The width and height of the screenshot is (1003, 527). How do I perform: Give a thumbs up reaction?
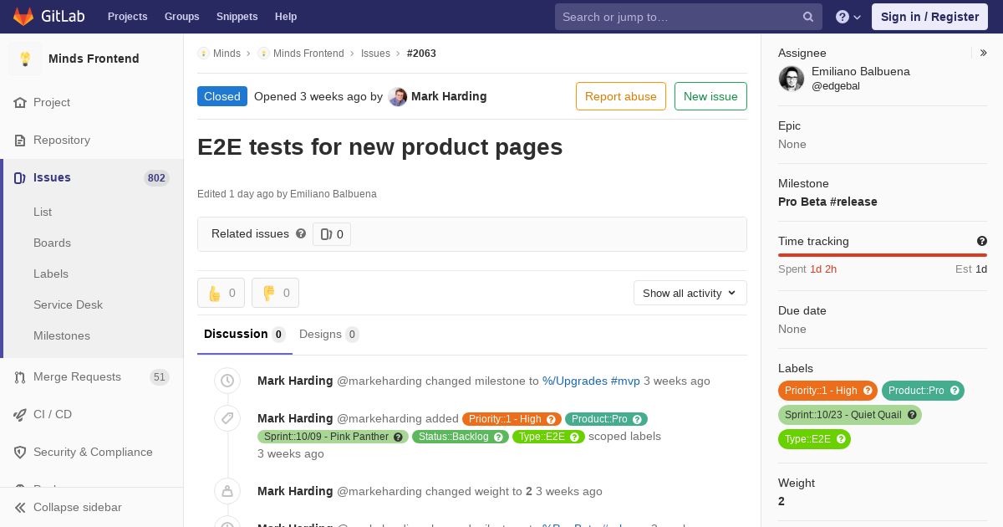[221, 293]
